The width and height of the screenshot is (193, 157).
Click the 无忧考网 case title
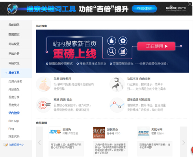pyautogui.click(x=157, y=129)
